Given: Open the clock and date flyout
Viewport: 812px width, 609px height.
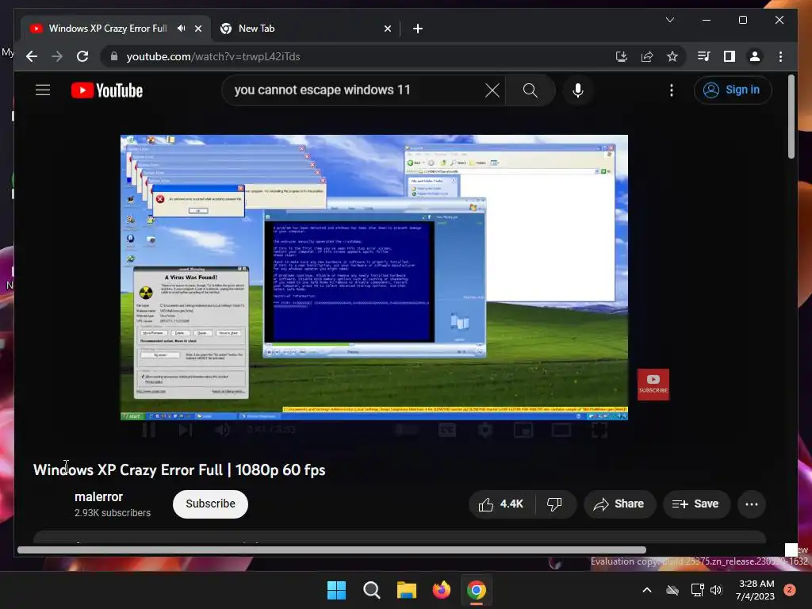Looking at the screenshot, I should coord(755,590).
